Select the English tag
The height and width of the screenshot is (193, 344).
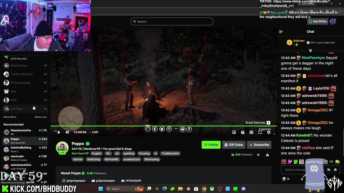click(x=96, y=154)
